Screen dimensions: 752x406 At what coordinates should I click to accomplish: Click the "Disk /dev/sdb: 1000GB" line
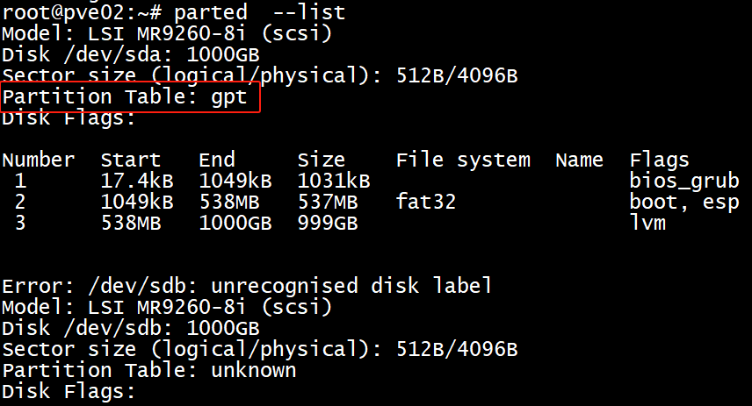point(130,328)
